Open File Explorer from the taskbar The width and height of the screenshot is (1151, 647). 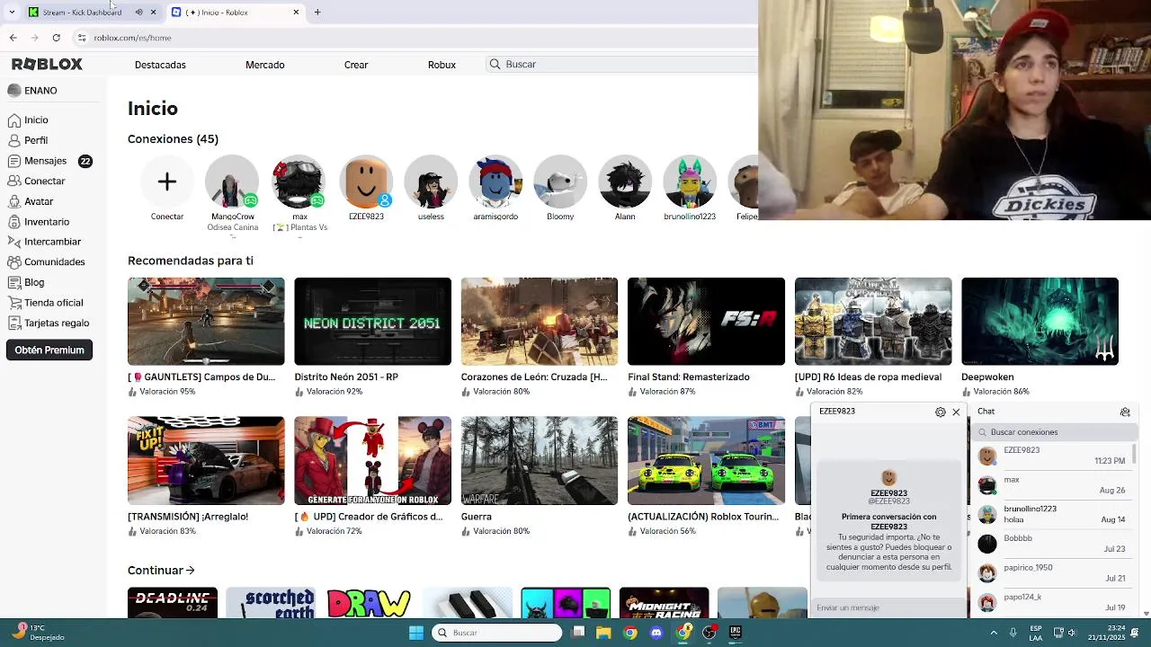[603, 633]
